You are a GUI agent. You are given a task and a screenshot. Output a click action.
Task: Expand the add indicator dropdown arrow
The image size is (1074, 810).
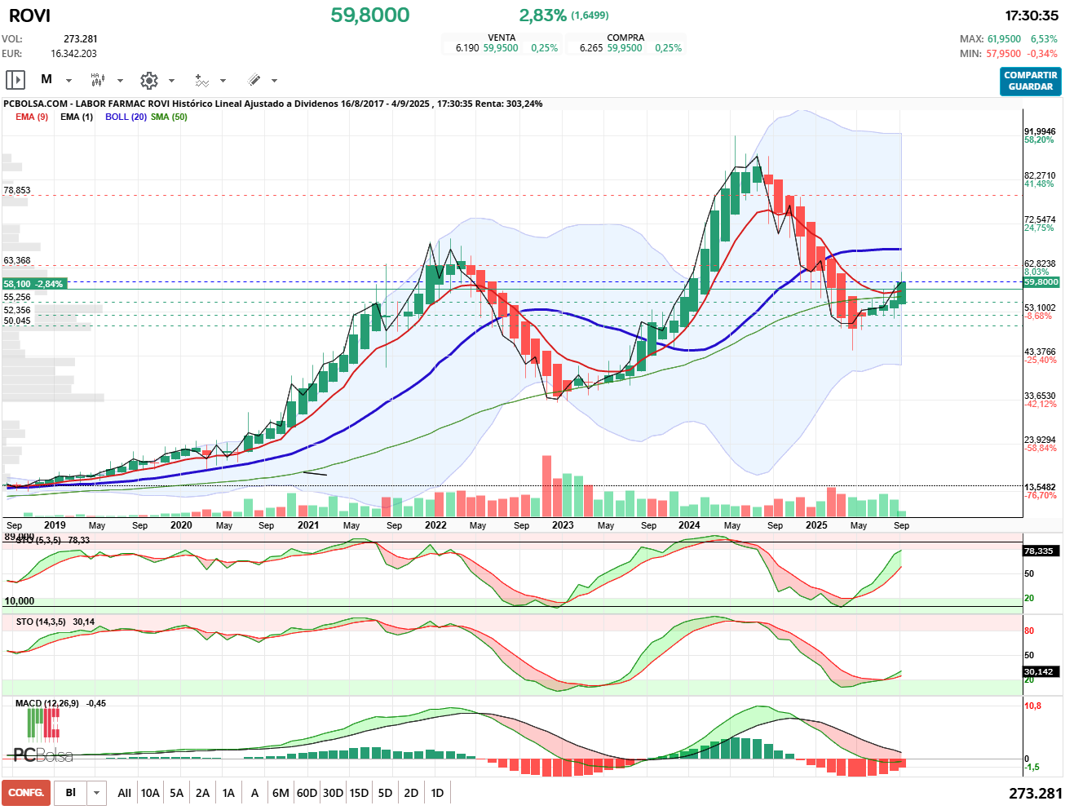pos(223,80)
